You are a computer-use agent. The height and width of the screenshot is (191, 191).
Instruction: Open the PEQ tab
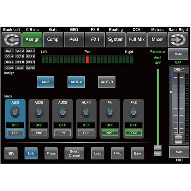coord(74,39)
